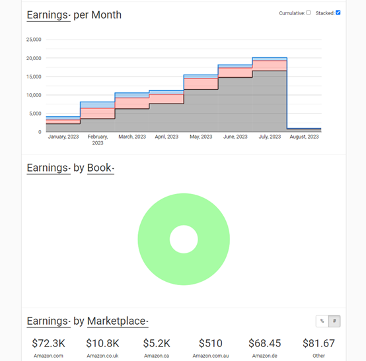Uncheck the Stacked checkbox
The image size is (366, 361).
[x=338, y=13]
